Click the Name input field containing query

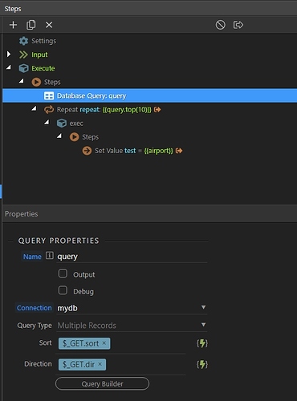click(132, 257)
